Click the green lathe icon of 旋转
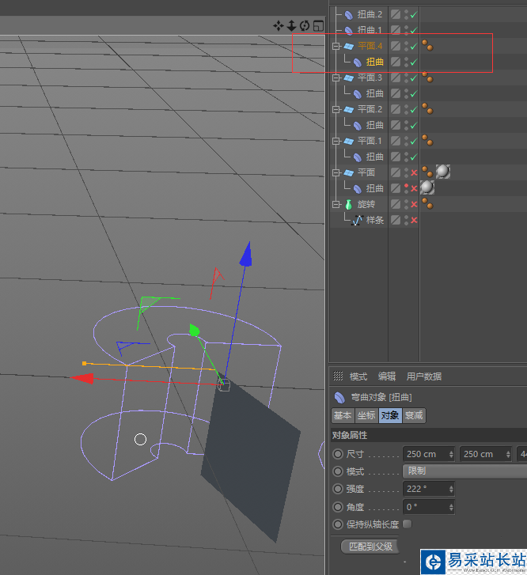527x575 pixels. (x=349, y=204)
